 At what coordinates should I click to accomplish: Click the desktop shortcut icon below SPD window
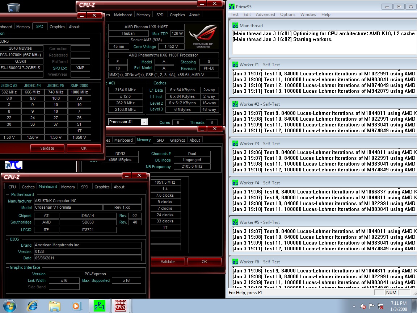13,165
